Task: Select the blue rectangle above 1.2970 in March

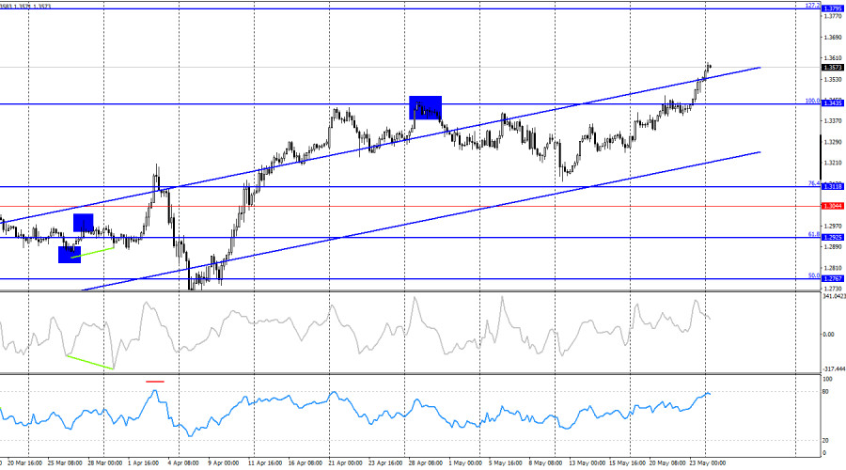Action: [83, 223]
